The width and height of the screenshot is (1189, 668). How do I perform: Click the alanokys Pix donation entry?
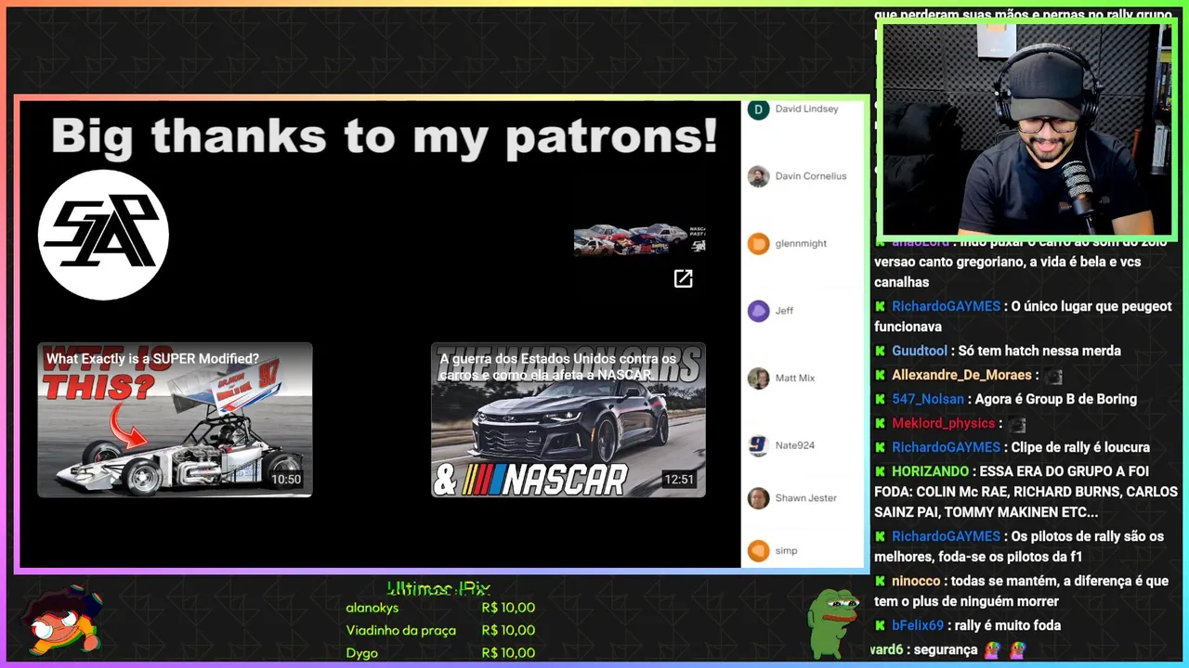[x=440, y=608]
